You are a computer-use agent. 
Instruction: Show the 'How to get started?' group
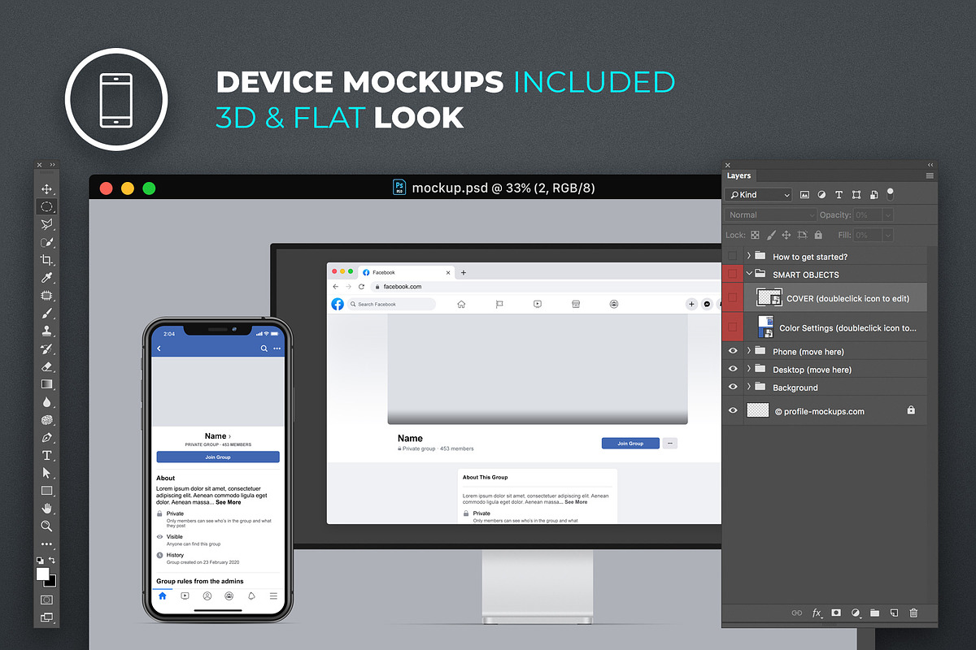(x=733, y=256)
